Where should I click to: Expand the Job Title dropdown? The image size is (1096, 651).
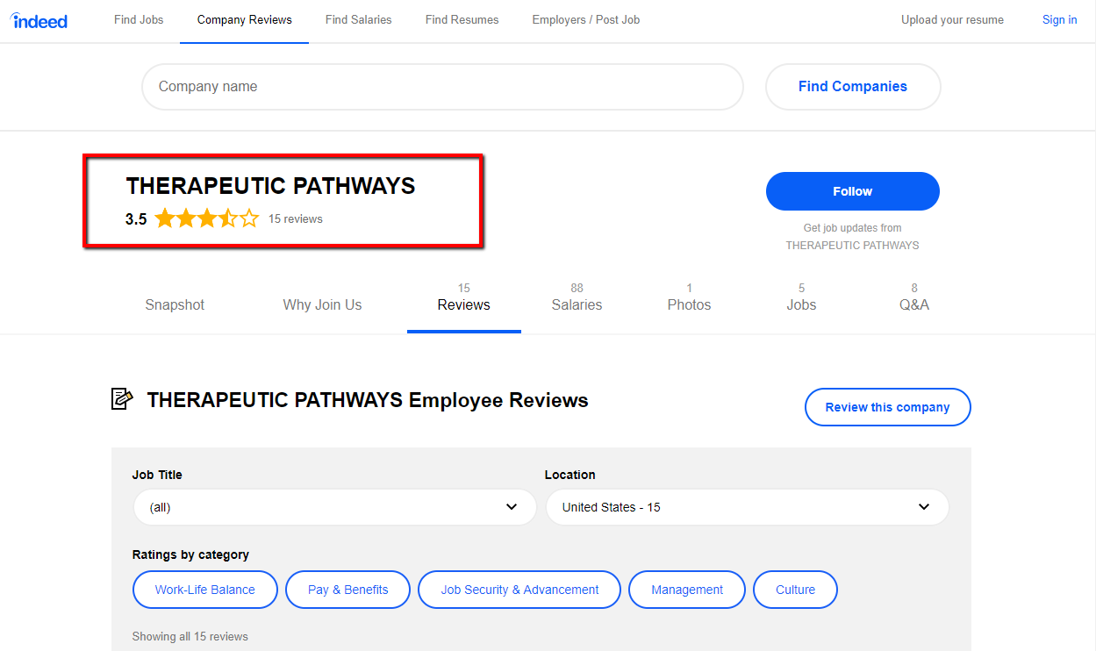[334, 507]
